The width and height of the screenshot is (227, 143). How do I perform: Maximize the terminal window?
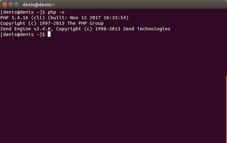pos(17,4)
